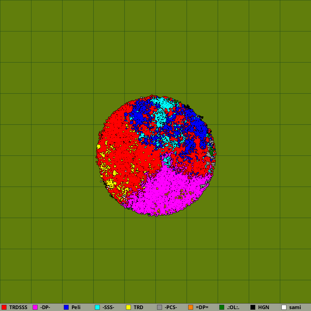
Task: Select the =DP= legend label
Action: pos(202,308)
